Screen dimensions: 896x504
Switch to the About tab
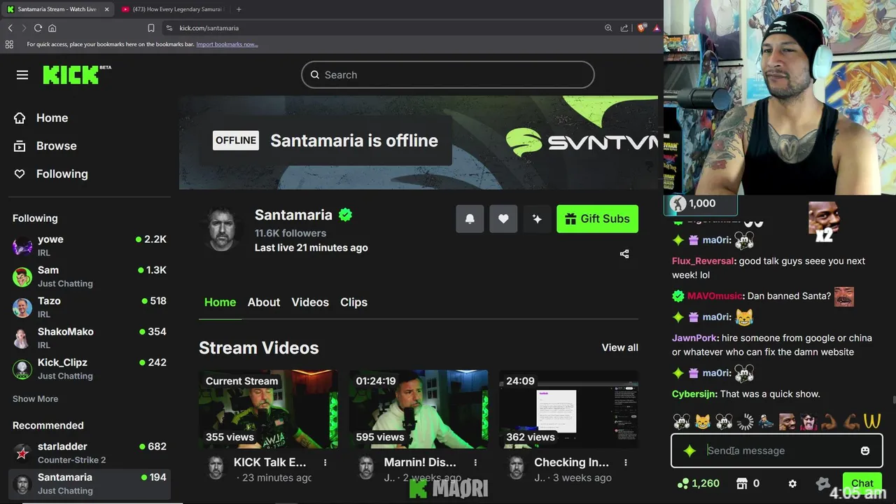tap(264, 302)
